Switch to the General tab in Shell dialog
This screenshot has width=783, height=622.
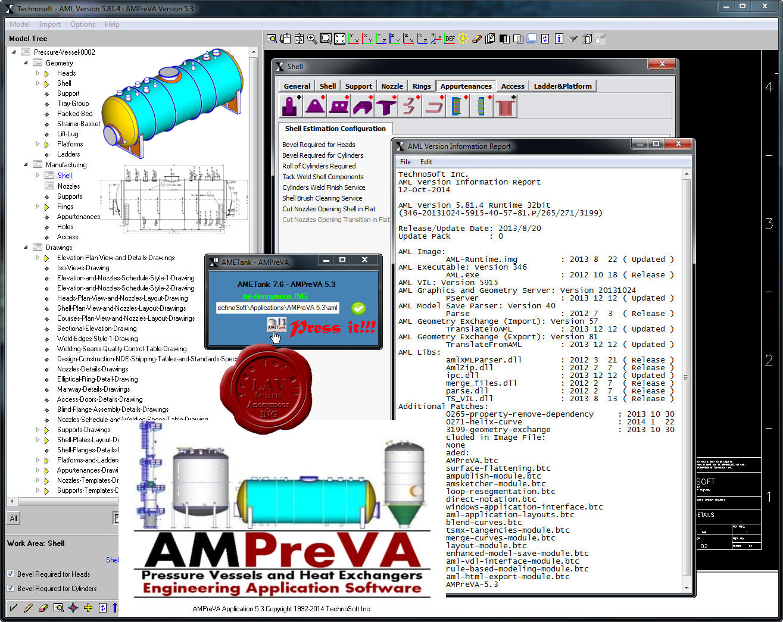click(297, 86)
